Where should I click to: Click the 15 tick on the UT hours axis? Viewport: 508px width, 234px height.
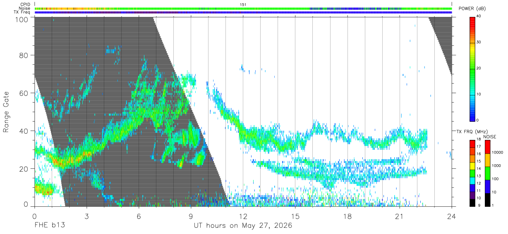click(295, 216)
